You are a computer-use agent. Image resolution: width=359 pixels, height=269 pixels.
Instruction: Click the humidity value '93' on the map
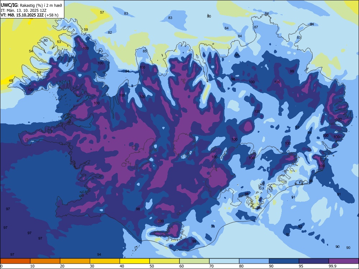tap(297, 127)
